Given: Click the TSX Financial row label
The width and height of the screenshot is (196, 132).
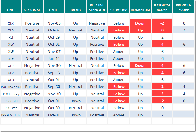Looking at the screenshot, I should tap(11, 87).
